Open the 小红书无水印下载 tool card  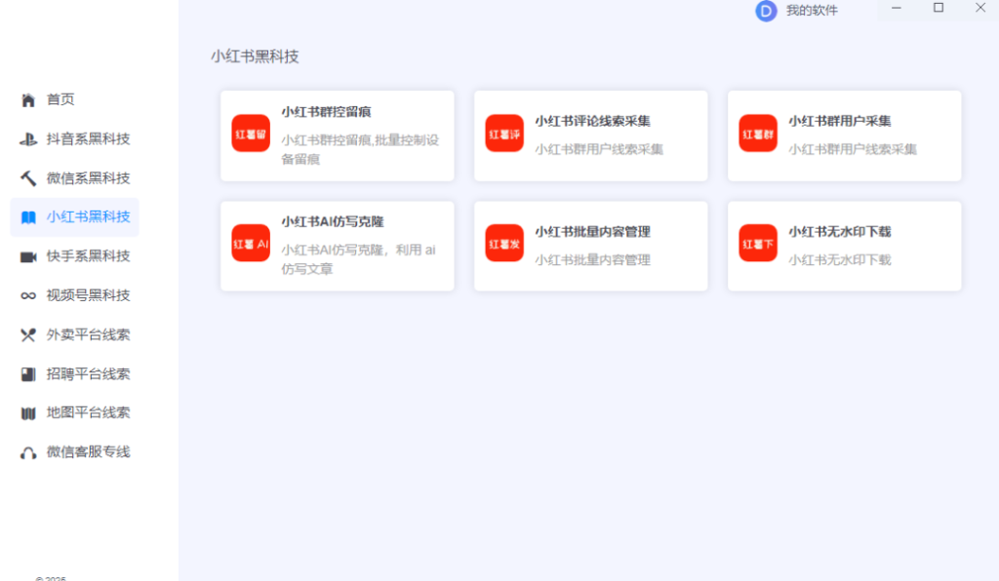tap(845, 244)
